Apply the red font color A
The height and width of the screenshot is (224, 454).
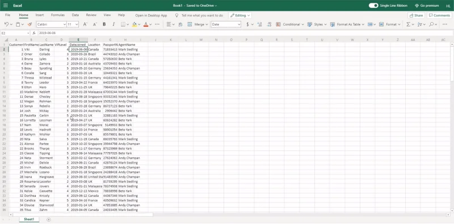[146, 24]
